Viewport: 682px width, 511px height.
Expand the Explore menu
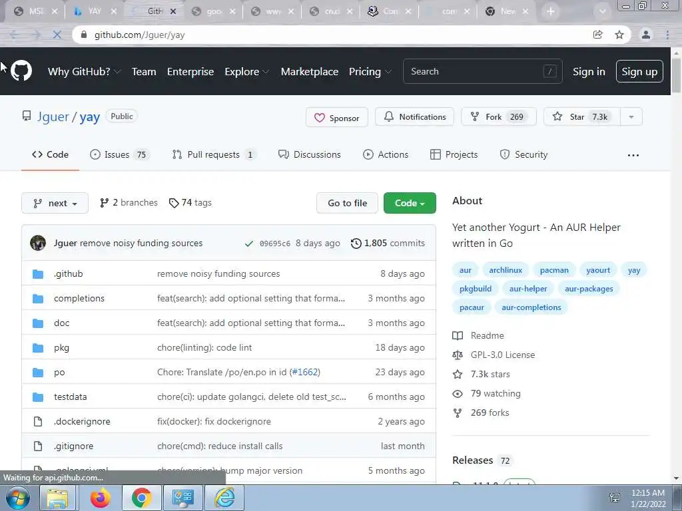coord(246,72)
